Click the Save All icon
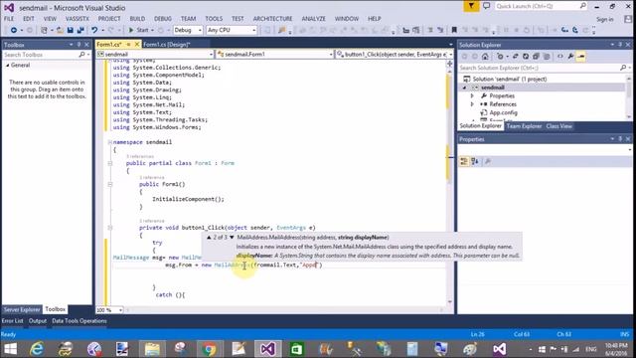This screenshot has width=636, height=358. click(80, 30)
